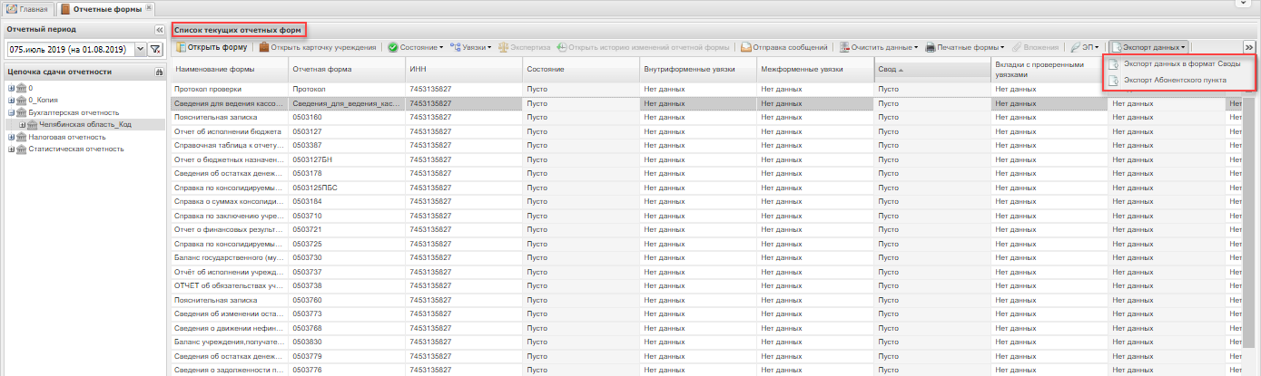
Task: Select the Сведения о задолженности row
Action: click(x=707, y=370)
